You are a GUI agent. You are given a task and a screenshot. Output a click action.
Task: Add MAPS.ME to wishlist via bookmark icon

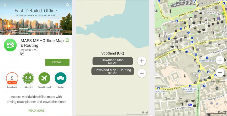click(67, 40)
